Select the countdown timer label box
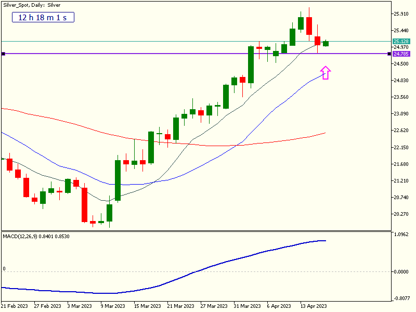Image resolution: width=416 pixels, height=312 pixels. click(x=43, y=17)
